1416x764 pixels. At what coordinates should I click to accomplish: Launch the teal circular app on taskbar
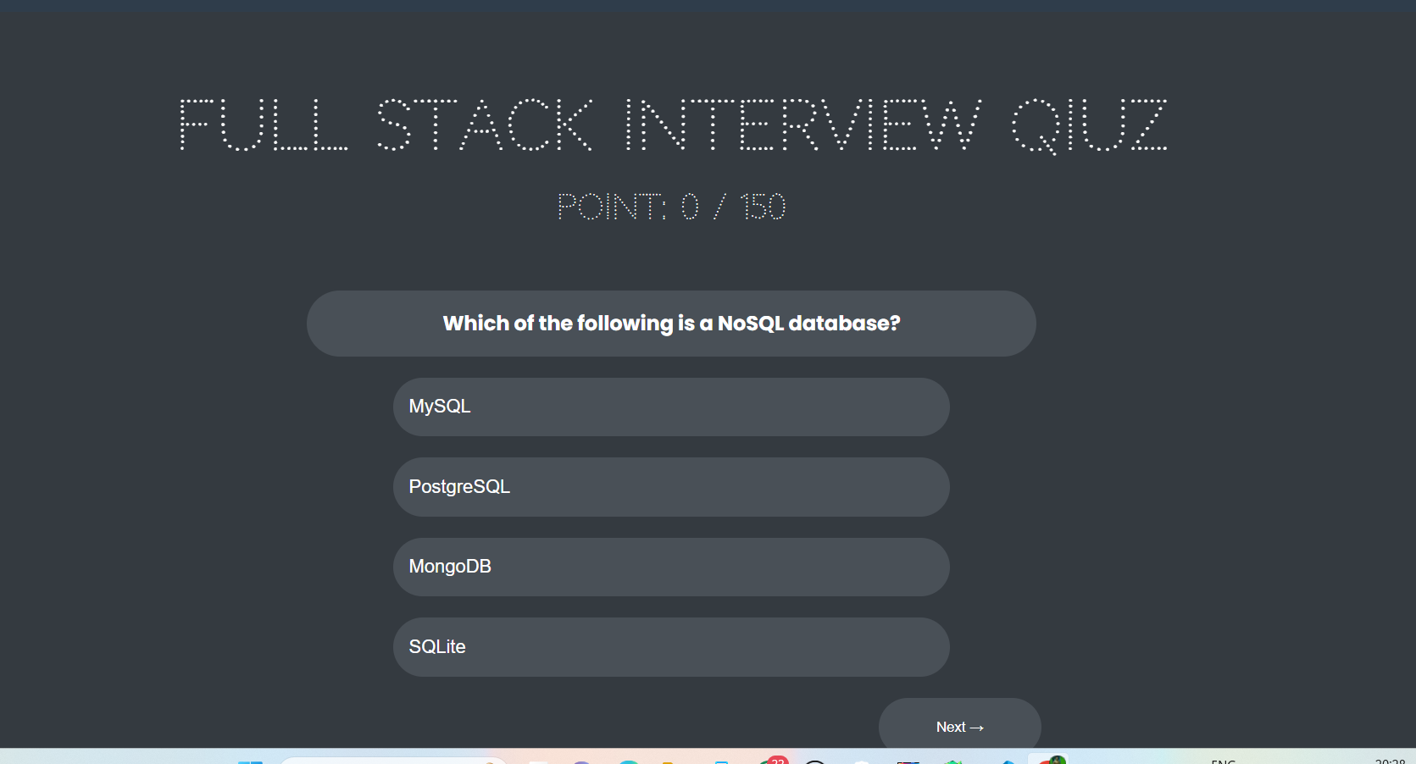(627, 761)
